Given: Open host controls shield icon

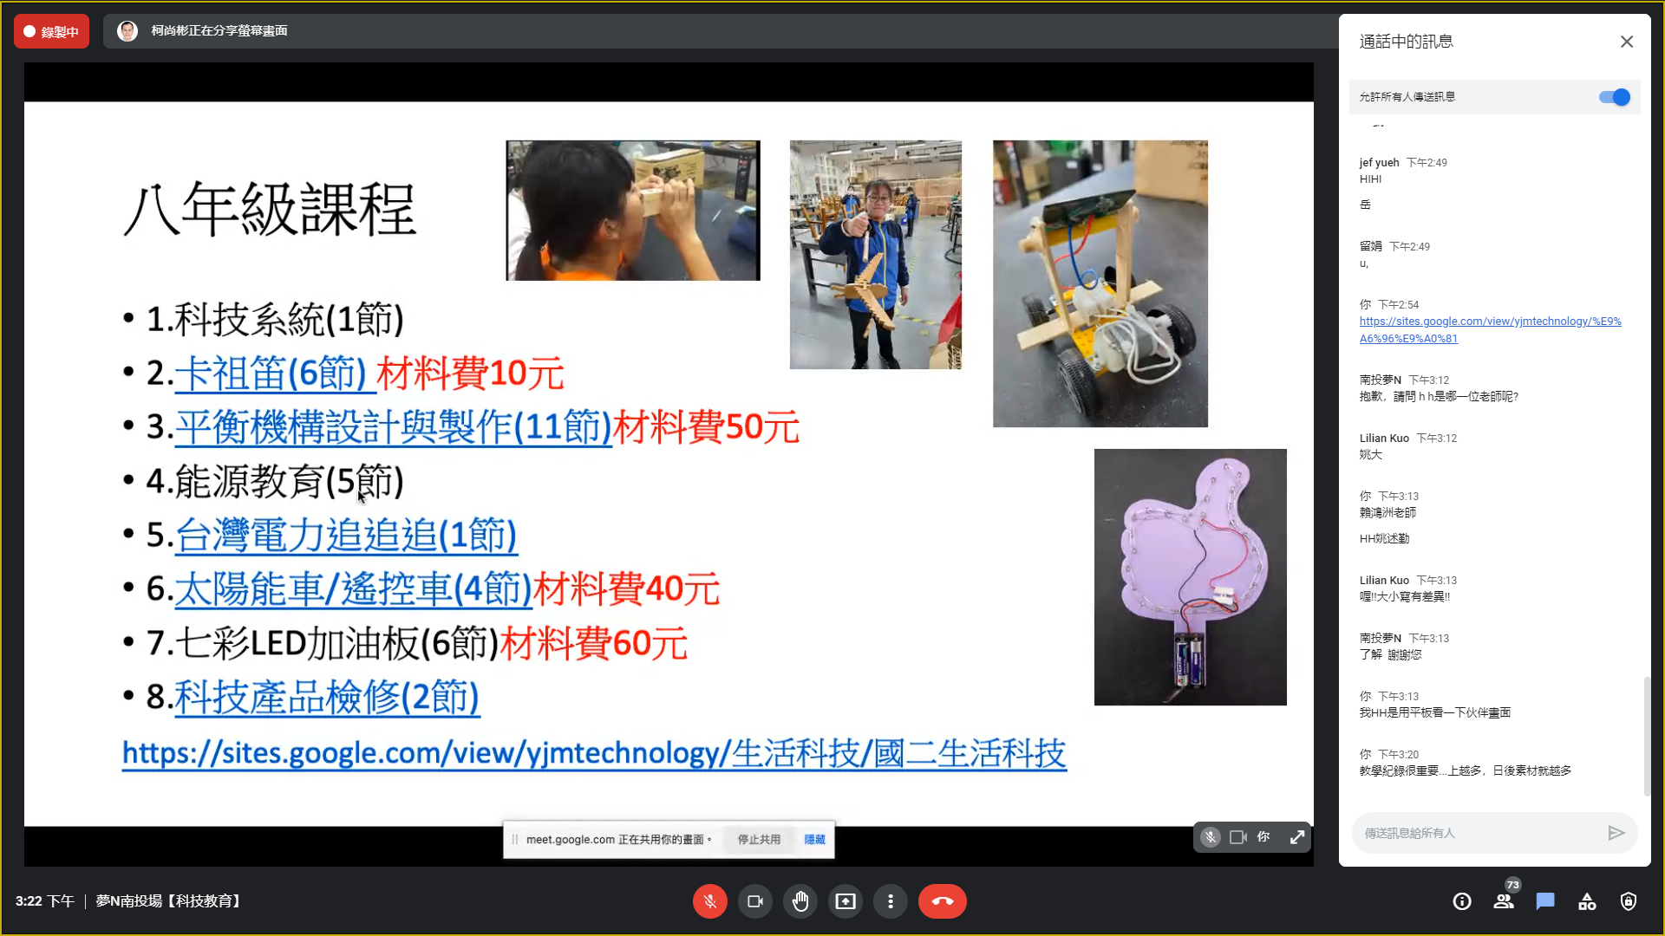Looking at the screenshot, I should point(1629,901).
